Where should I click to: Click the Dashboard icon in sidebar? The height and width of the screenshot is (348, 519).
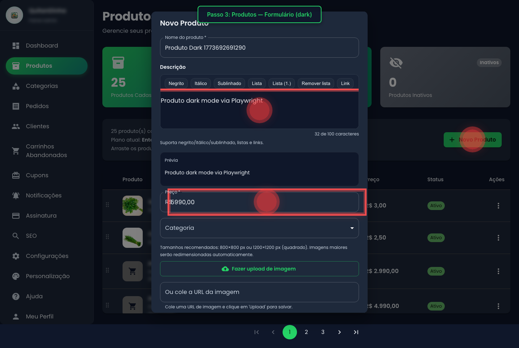pos(16,46)
